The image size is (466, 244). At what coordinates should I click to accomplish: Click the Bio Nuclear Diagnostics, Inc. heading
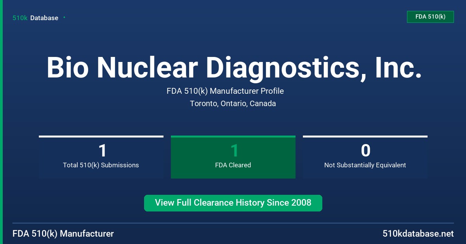(x=234, y=68)
